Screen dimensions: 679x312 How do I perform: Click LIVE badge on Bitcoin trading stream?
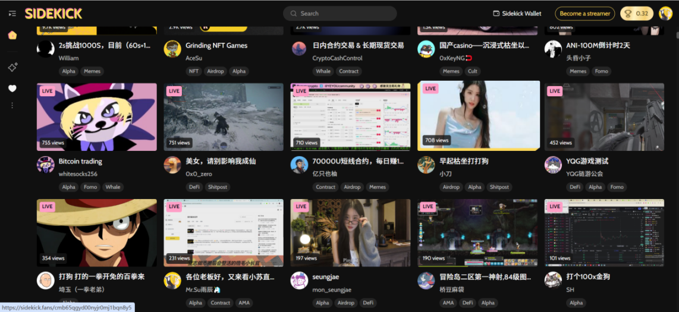(48, 91)
